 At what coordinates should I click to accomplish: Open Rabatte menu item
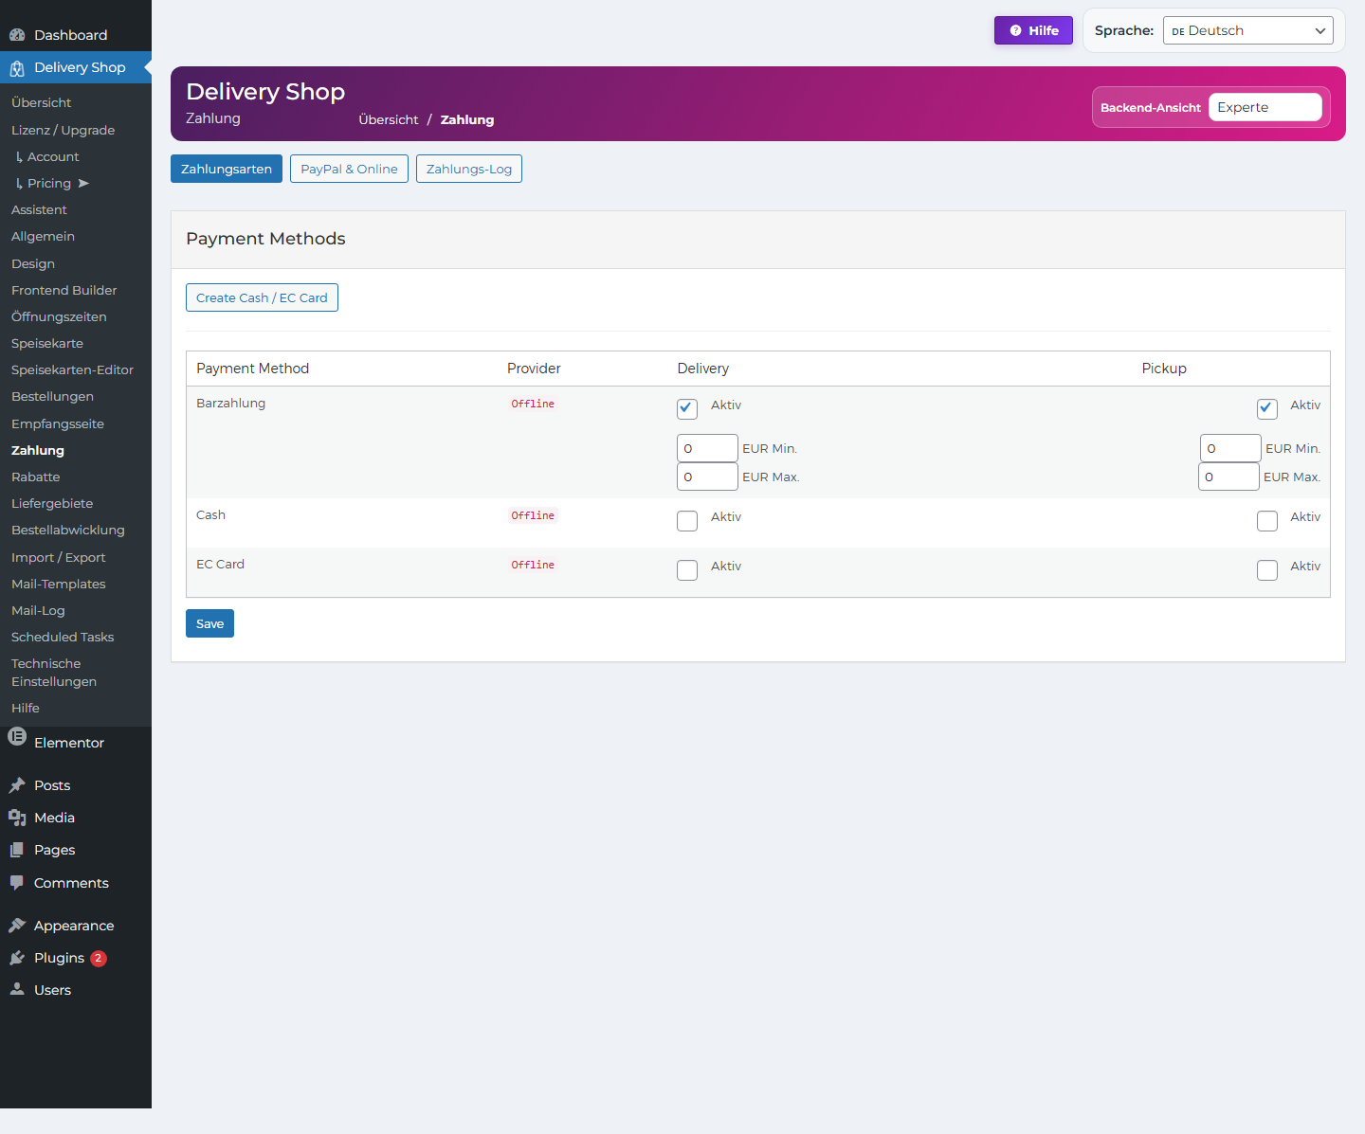tap(36, 477)
